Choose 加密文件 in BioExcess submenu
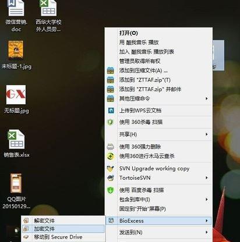 (x=44, y=229)
